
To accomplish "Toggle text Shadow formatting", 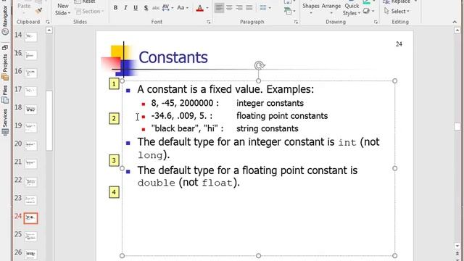I will [146, 8].
